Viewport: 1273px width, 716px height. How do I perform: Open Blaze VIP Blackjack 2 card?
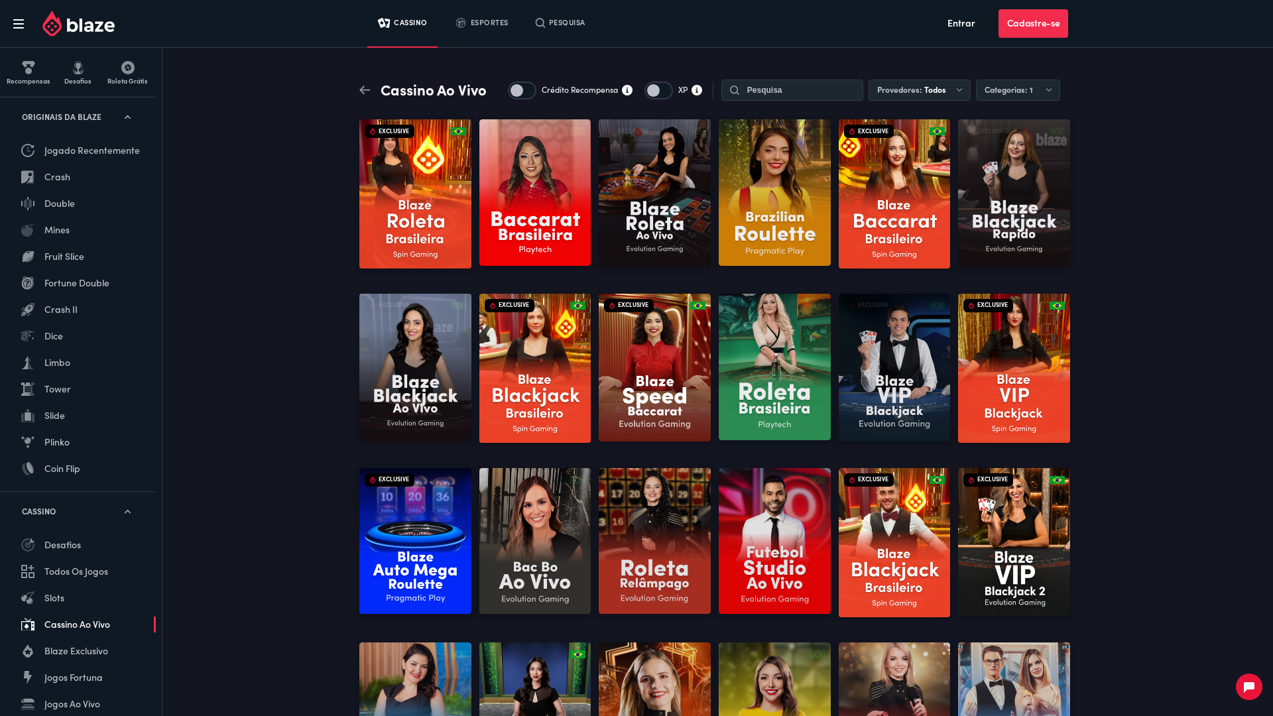(x=1014, y=542)
